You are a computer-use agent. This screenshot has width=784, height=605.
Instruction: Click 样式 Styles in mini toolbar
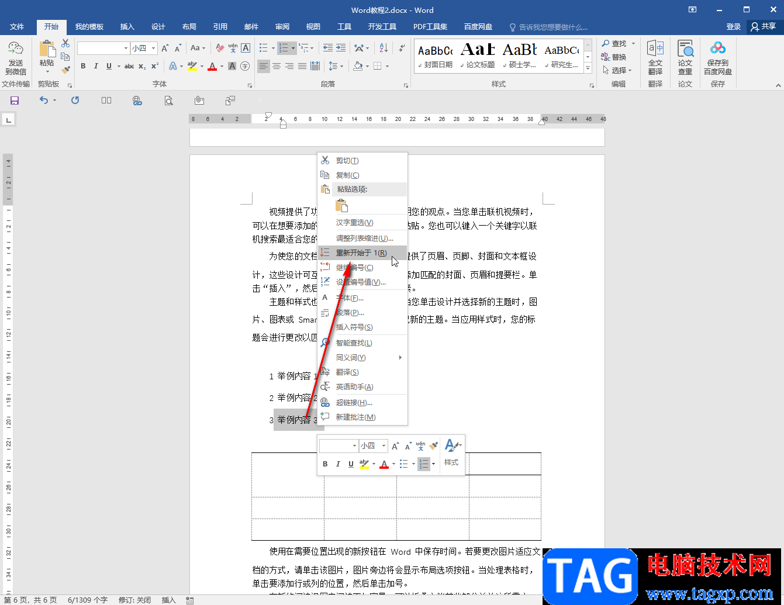pos(451,453)
